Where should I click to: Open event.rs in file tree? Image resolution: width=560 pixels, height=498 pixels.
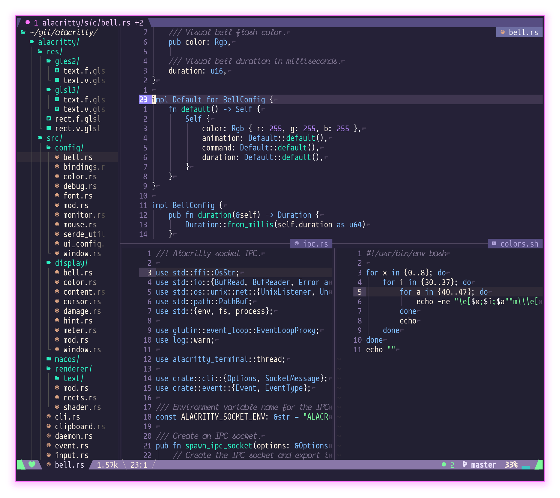pyautogui.click(x=72, y=445)
